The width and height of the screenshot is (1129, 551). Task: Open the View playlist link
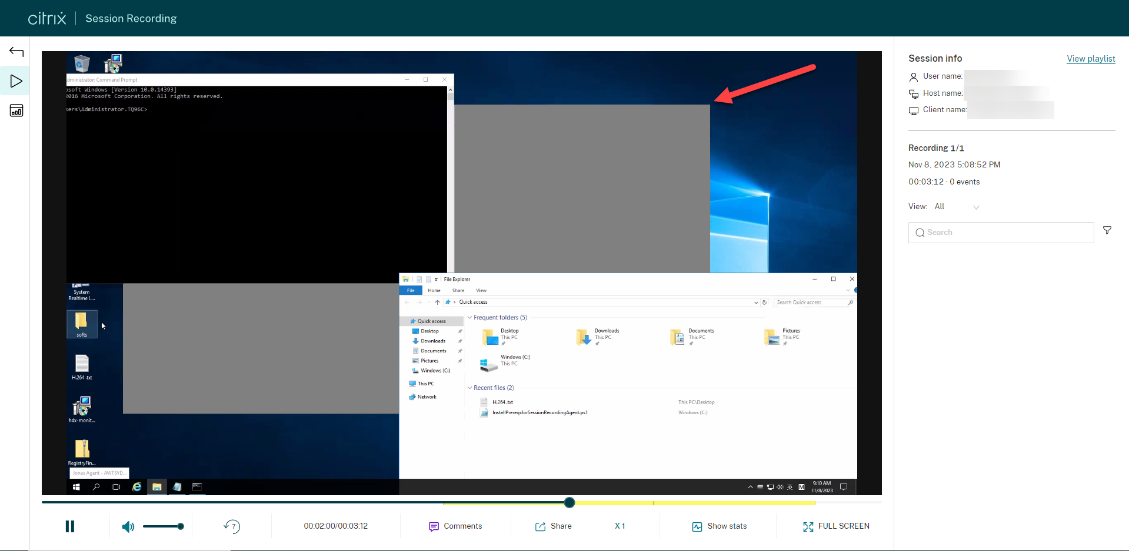tap(1091, 59)
